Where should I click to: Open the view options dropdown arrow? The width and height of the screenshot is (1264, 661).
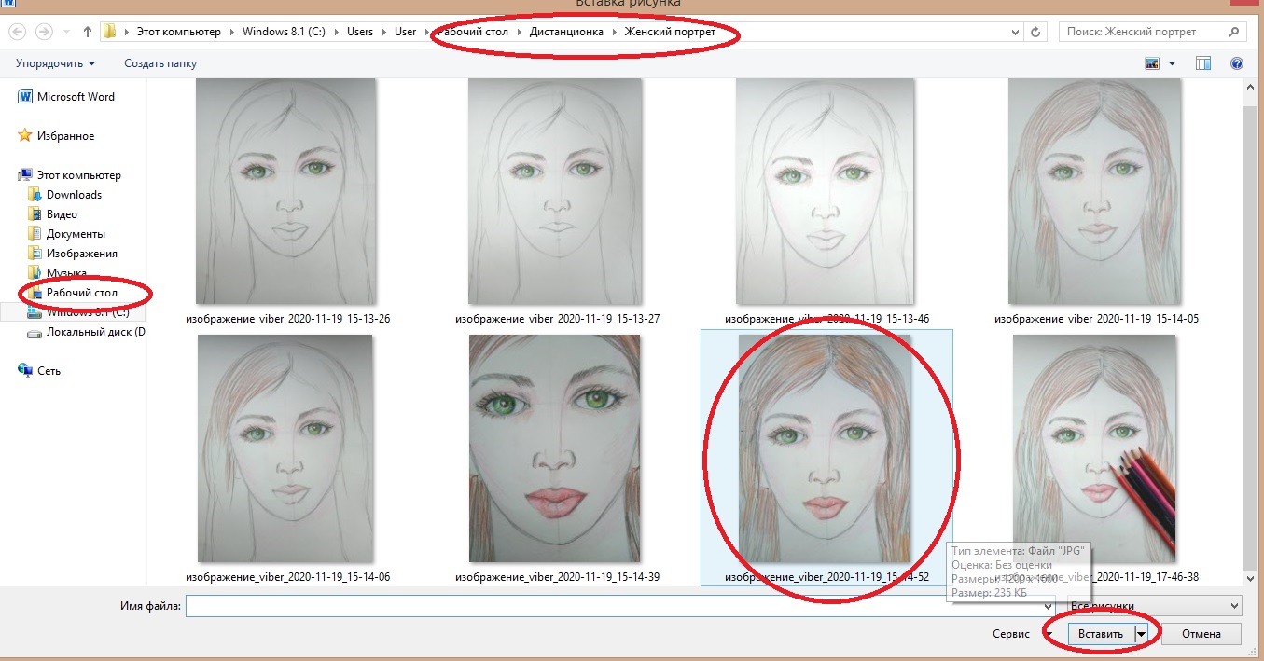1172,63
